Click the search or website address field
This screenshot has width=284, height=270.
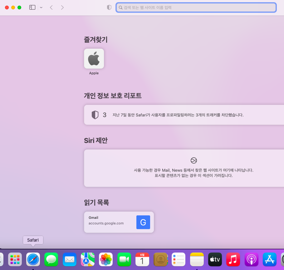point(196,7)
